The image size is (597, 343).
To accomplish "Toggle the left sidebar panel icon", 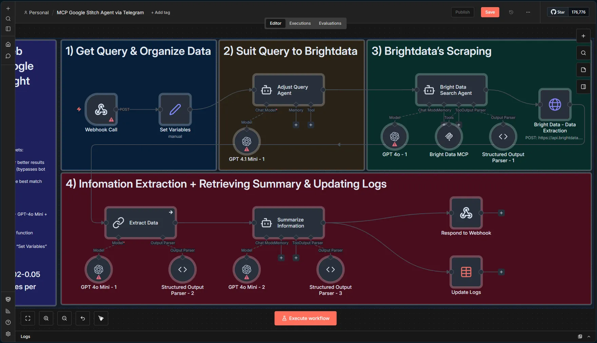I will (8, 29).
